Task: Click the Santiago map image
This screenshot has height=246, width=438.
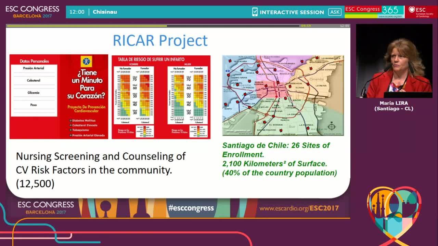Action: 283,95
